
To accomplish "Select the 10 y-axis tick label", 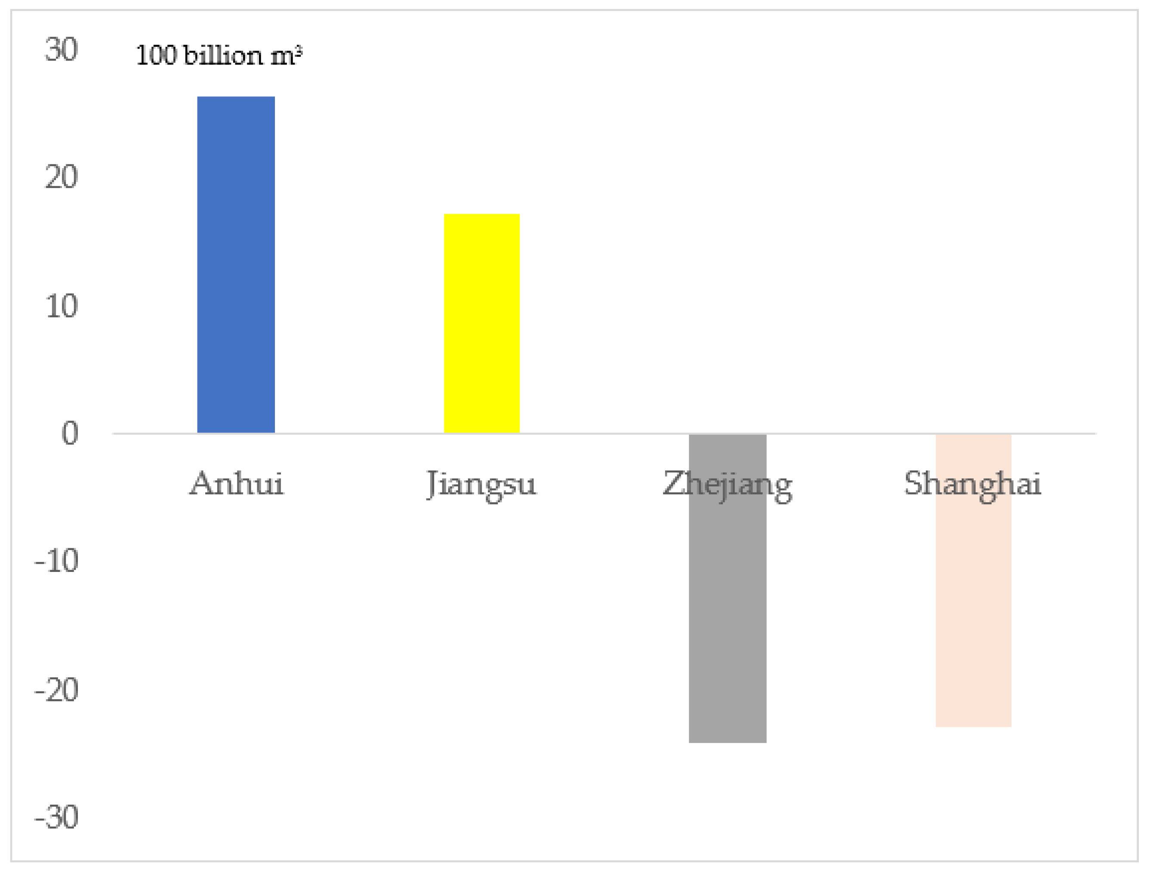I will pos(61,306).
